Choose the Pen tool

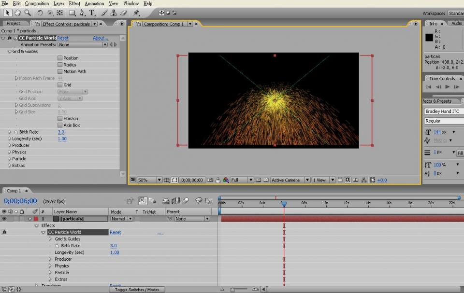coord(82,13)
